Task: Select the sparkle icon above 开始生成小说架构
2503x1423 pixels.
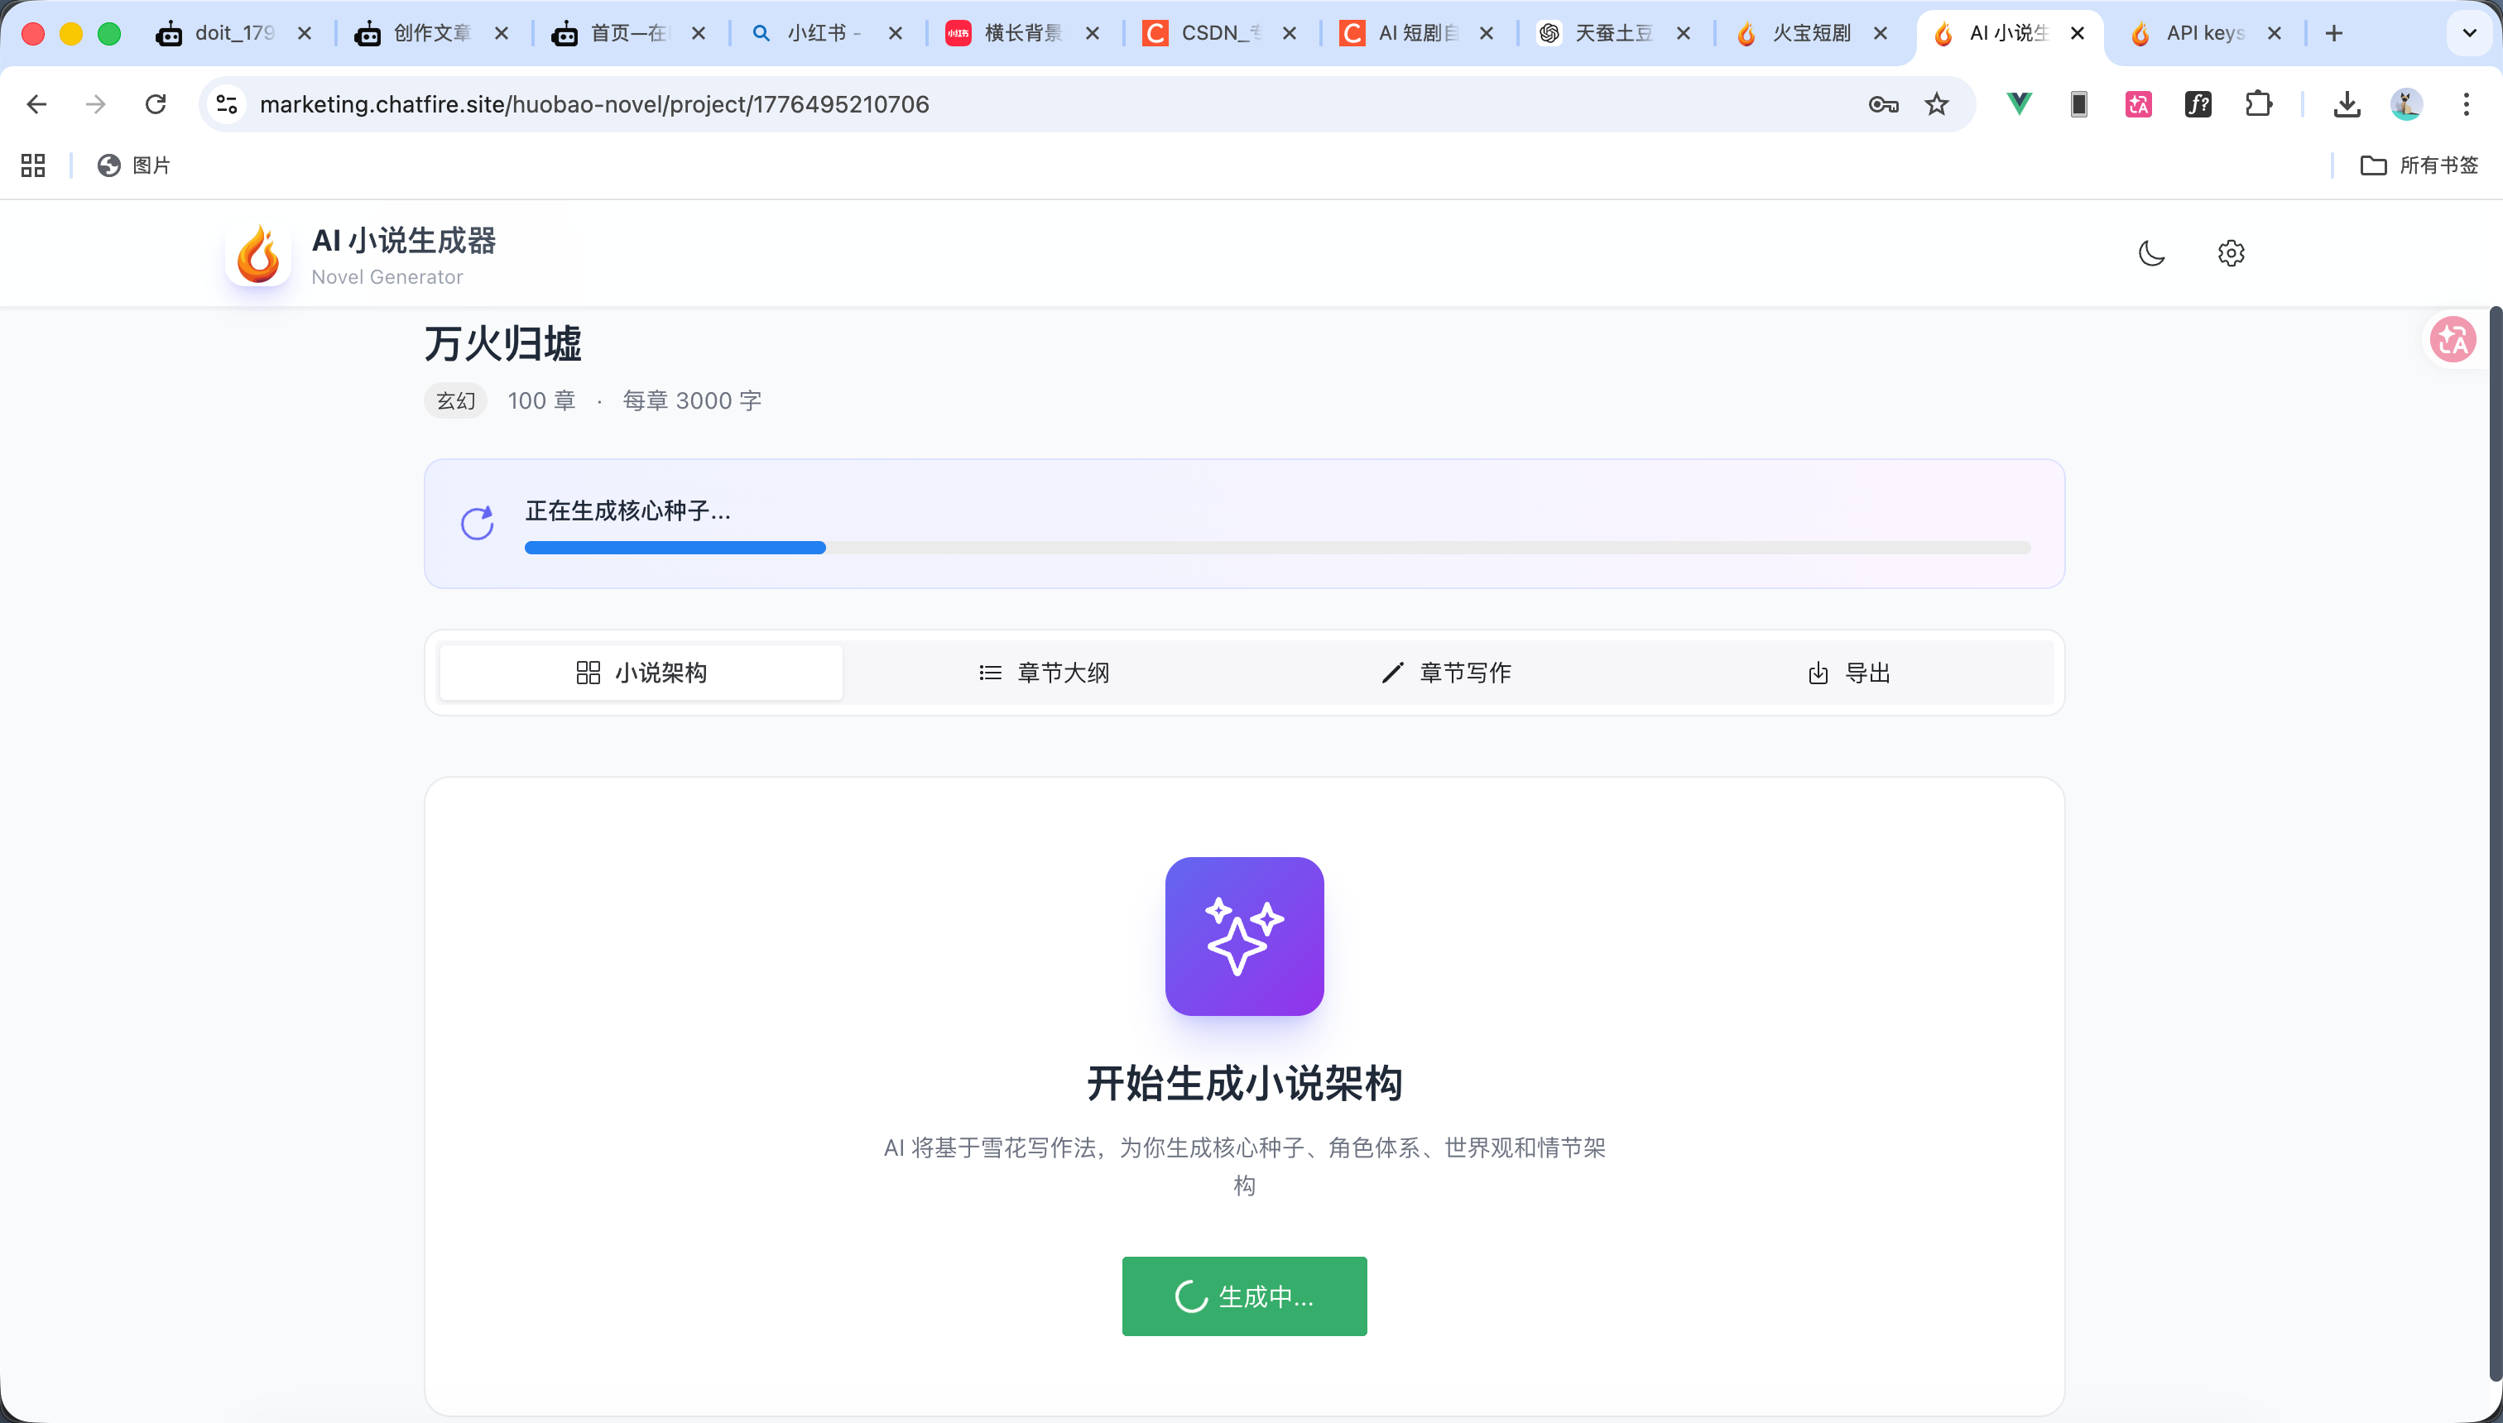Action: 1244,936
